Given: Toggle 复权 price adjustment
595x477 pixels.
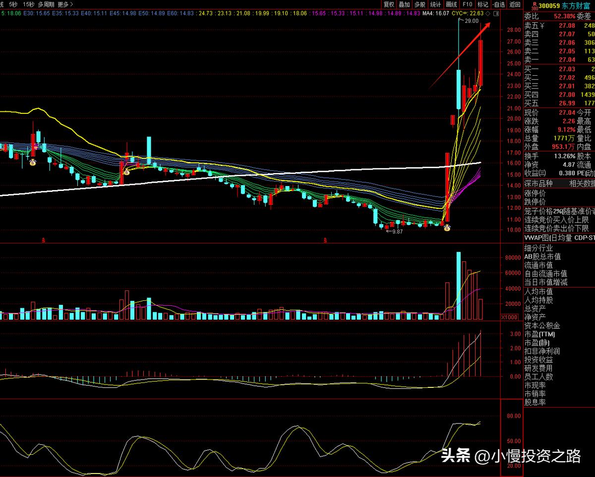Looking at the screenshot, I should 389,4.
